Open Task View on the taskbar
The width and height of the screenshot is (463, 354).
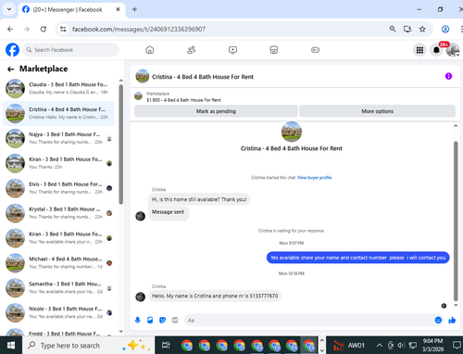(166, 345)
